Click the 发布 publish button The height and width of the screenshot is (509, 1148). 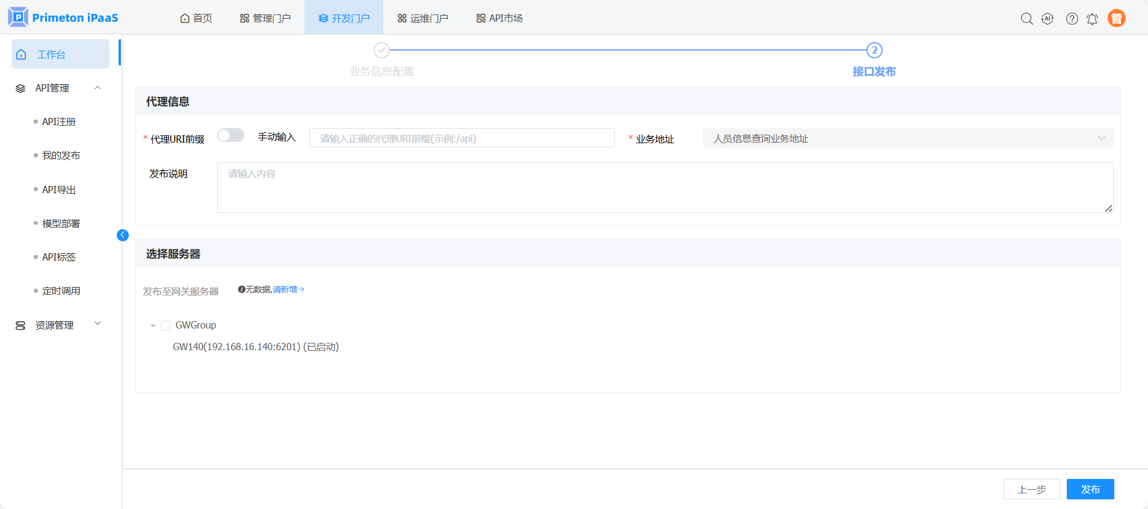[1090, 489]
